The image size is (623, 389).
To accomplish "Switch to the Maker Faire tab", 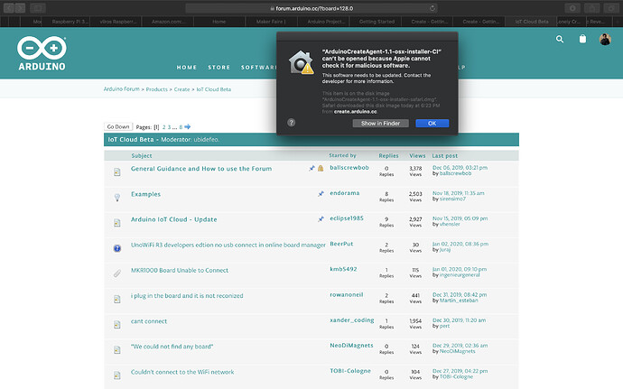I will (x=271, y=22).
